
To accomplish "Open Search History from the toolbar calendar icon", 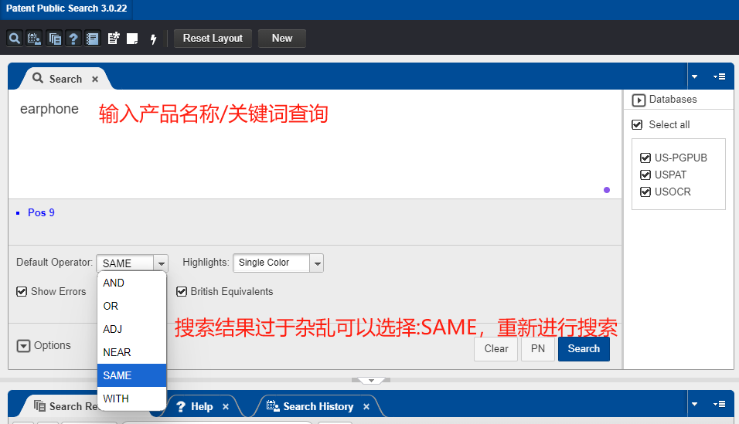I will pyautogui.click(x=34, y=38).
